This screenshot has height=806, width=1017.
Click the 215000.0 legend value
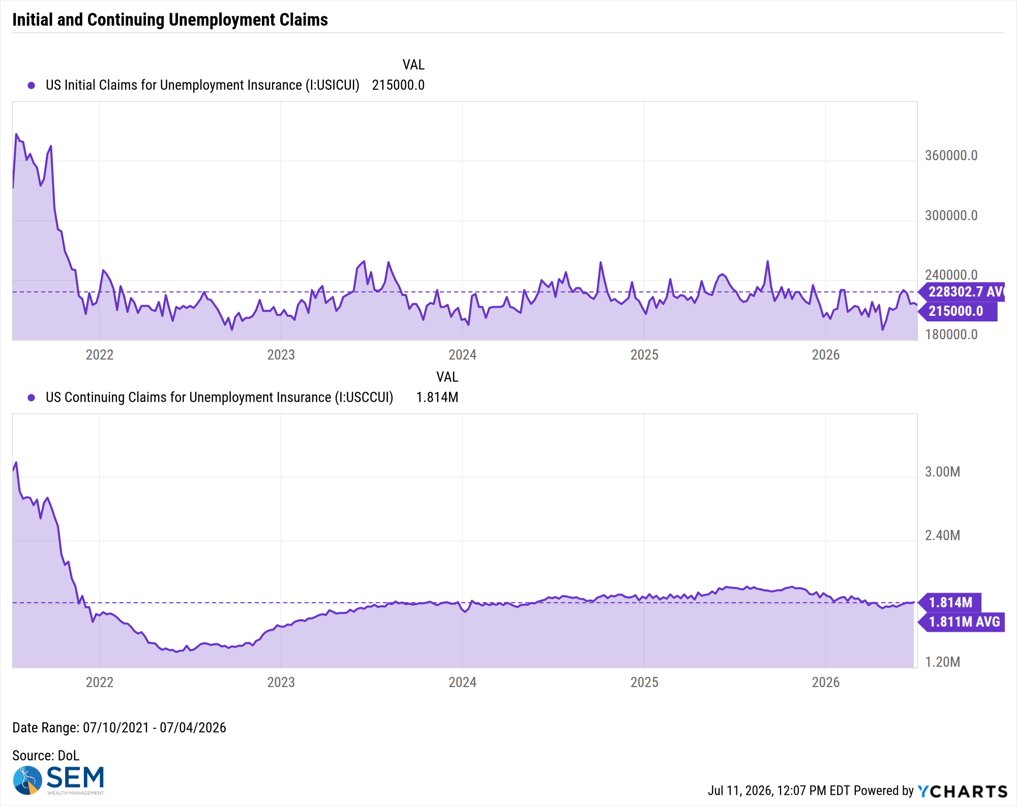pyautogui.click(x=398, y=85)
